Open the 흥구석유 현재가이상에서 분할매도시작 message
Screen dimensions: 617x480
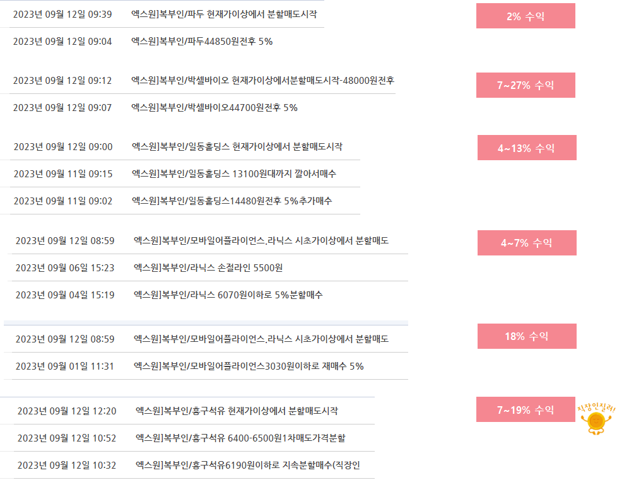coord(237,411)
